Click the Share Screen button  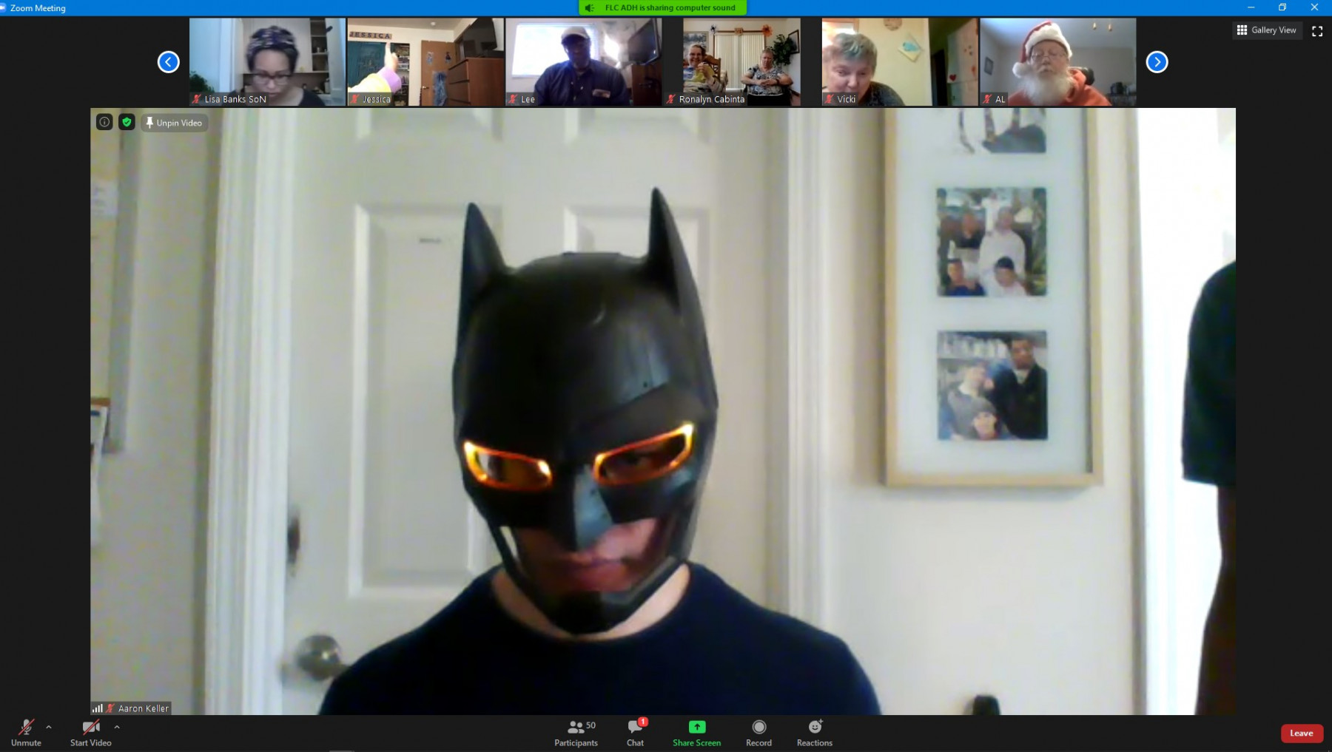[x=696, y=733]
